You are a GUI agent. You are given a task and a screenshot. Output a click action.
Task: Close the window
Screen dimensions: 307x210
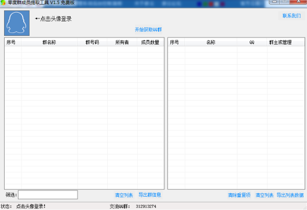point(298,2)
